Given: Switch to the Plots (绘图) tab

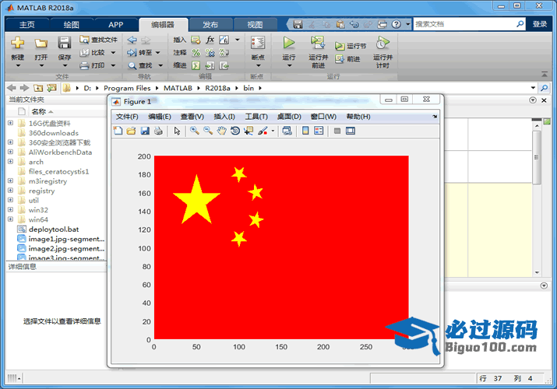Looking at the screenshot, I should coord(72,24).
